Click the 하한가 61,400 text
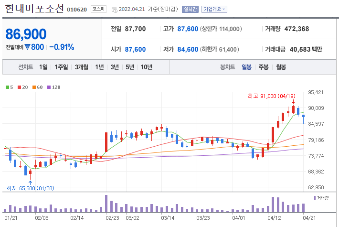The width and height of the screenshot is (339, 227). [219, 49]
